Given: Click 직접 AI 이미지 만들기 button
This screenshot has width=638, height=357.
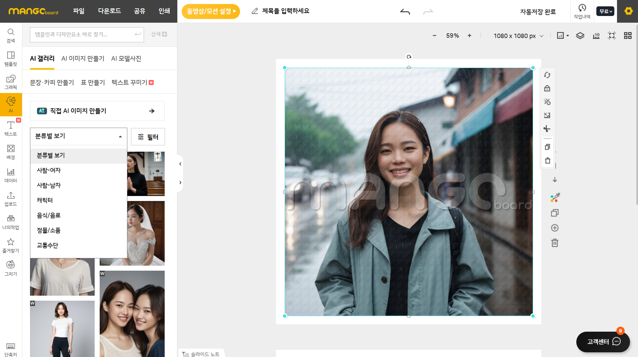Looking at the screenshot, I should tap(97, 111).
